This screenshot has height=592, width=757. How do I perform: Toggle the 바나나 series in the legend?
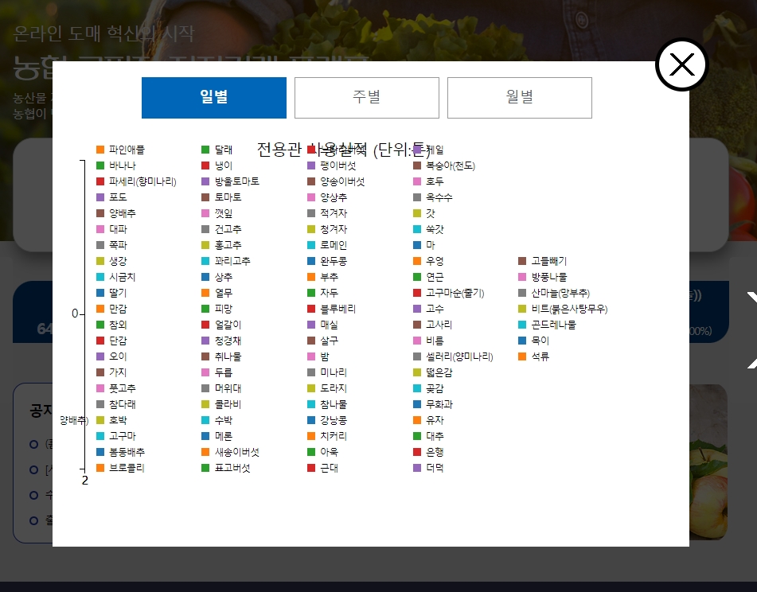[116, 166]
